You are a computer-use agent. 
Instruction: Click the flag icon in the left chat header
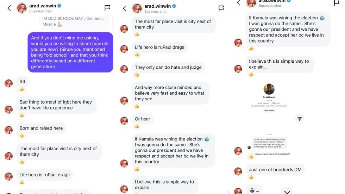pos(107,8)
